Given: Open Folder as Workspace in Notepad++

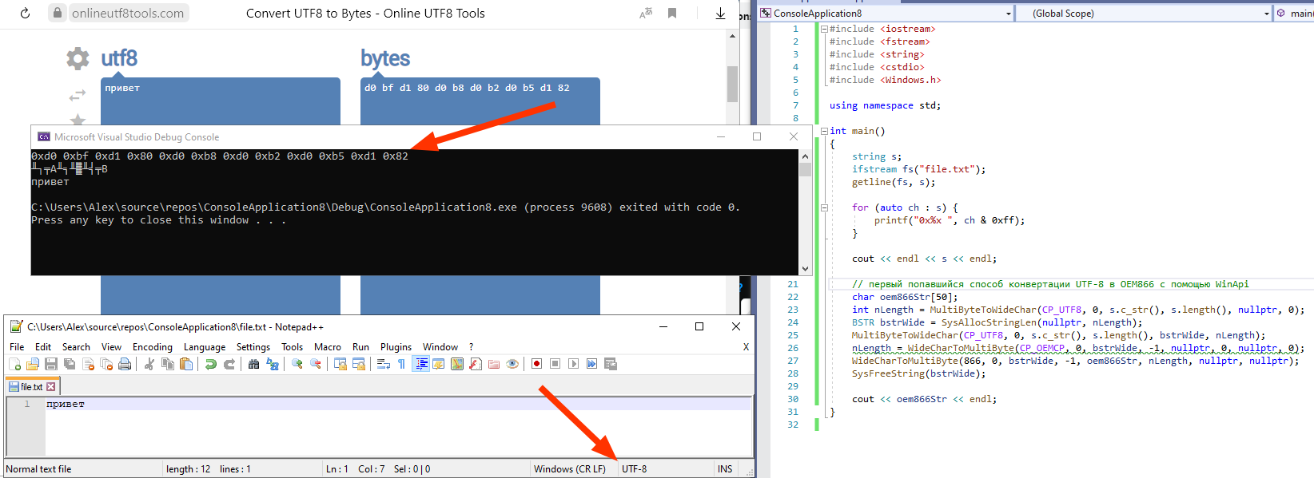Looking at the screenshot, I should (494, 364).
